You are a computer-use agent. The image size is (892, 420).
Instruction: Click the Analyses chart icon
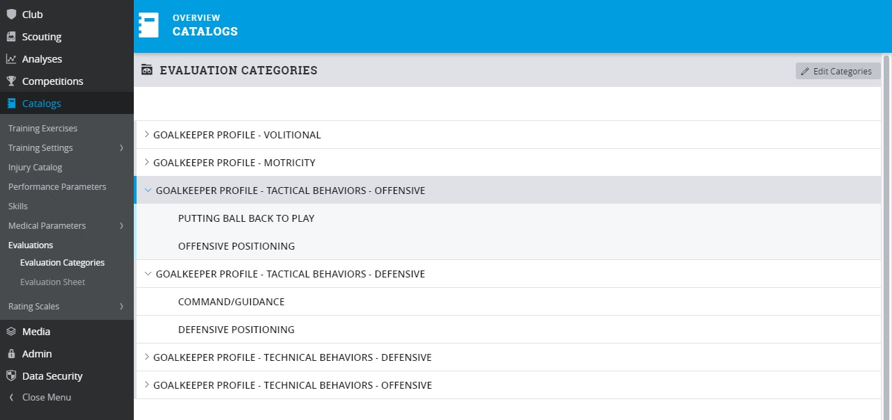(x=11, y=59)
